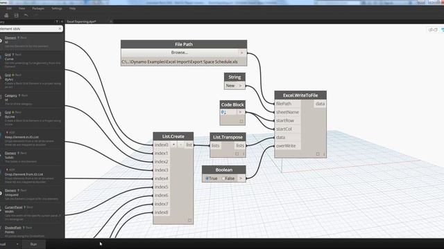
Task: Click the Undo toolbar icon
Action: pos(26,15)
